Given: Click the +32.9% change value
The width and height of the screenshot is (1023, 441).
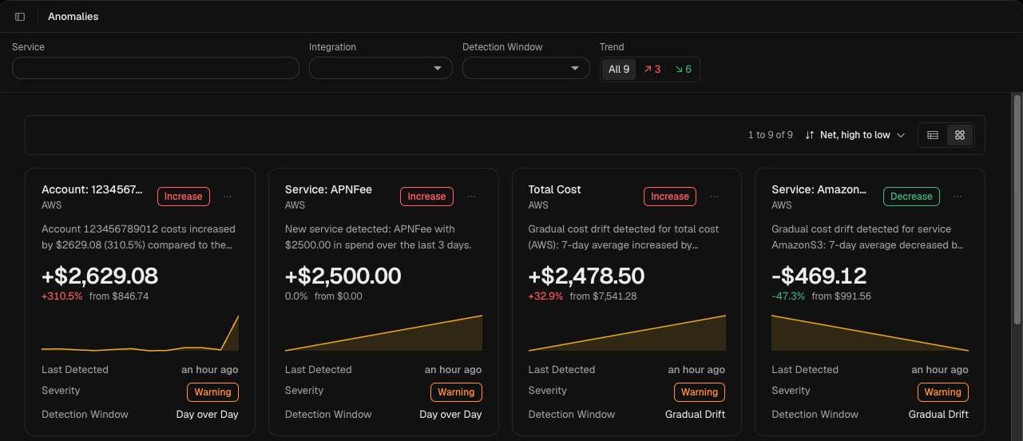Looking at the screenshot, I should coord(545,296).
